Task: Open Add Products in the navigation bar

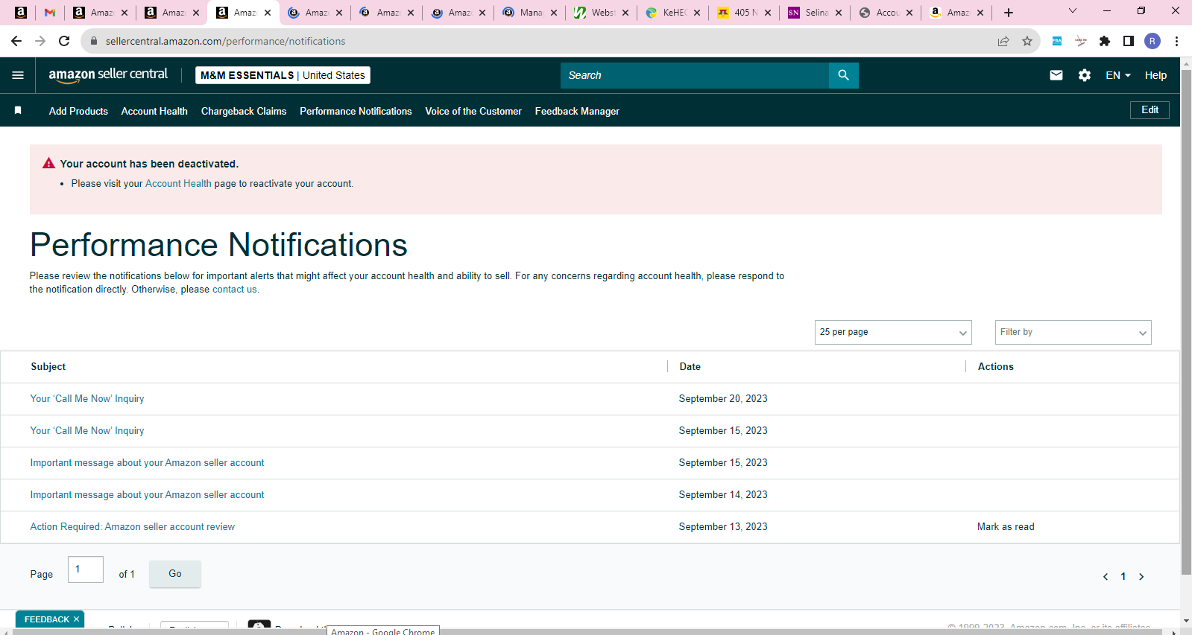Action: point(78,111)
